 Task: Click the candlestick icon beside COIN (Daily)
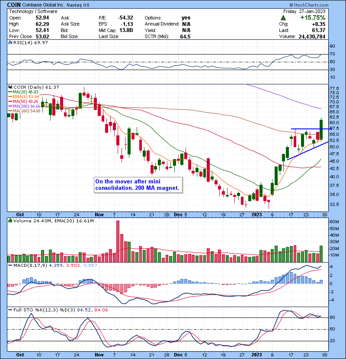click(10, 87)
